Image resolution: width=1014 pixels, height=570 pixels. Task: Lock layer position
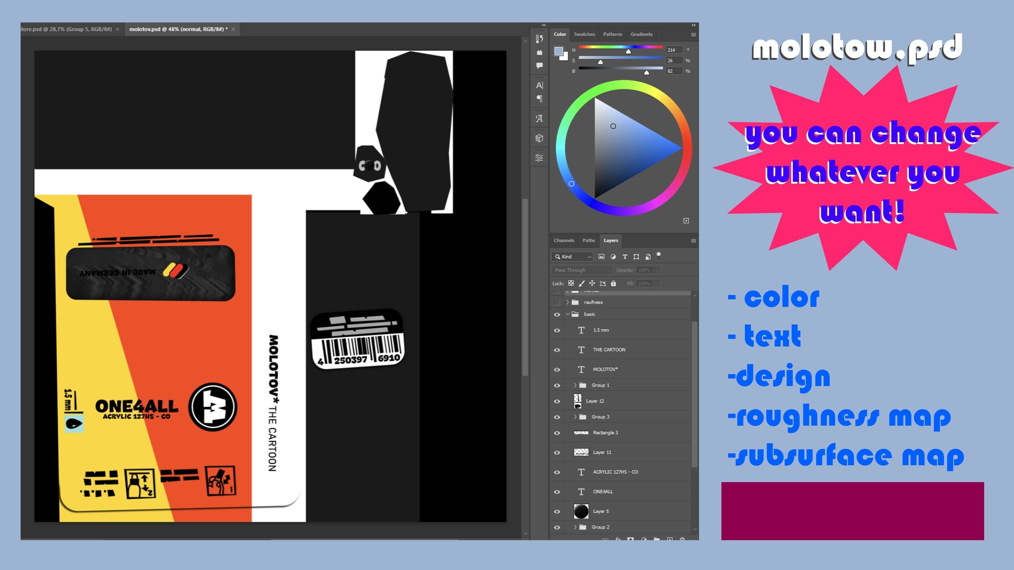tap(591, 283)
